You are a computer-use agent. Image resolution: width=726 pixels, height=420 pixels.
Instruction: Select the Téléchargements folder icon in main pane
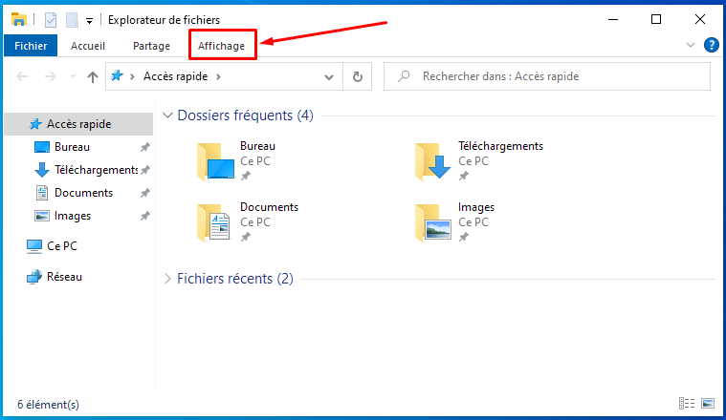(433, 160)
